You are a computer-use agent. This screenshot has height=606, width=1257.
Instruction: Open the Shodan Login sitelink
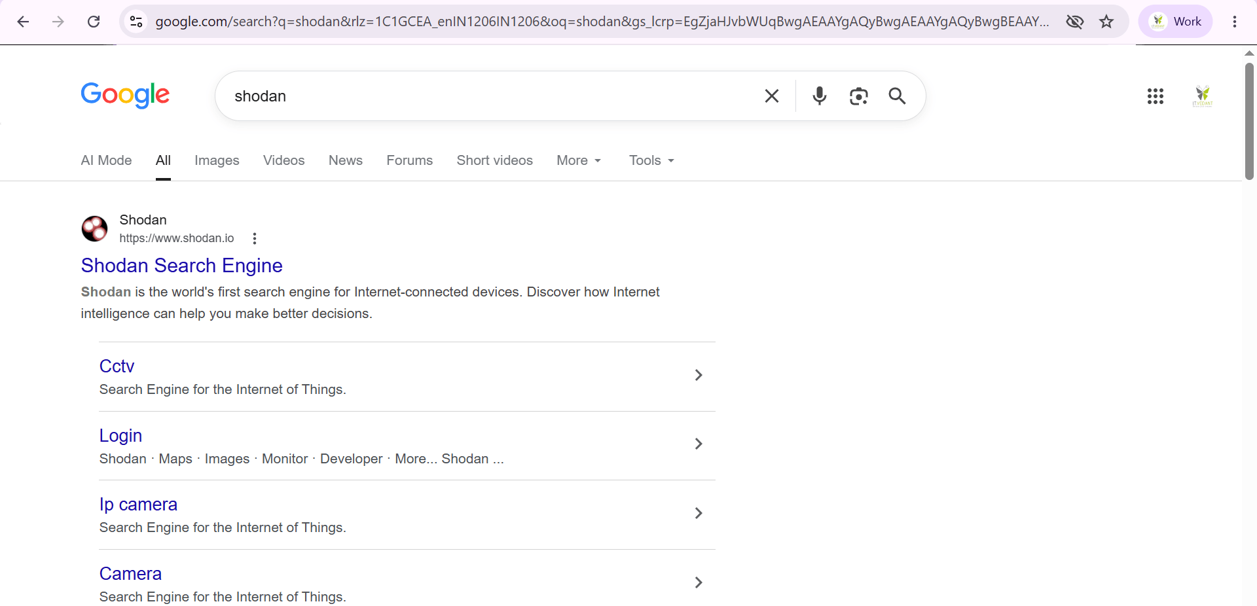(121, 436)
